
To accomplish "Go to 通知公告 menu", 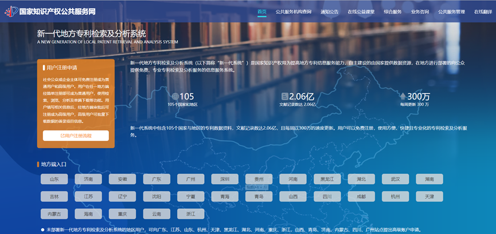I will [330, 12].
